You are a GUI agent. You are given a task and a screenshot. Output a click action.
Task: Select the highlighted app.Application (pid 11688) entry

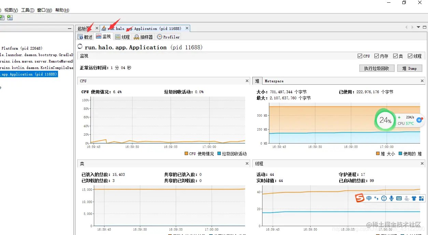[x=29, y=74]
